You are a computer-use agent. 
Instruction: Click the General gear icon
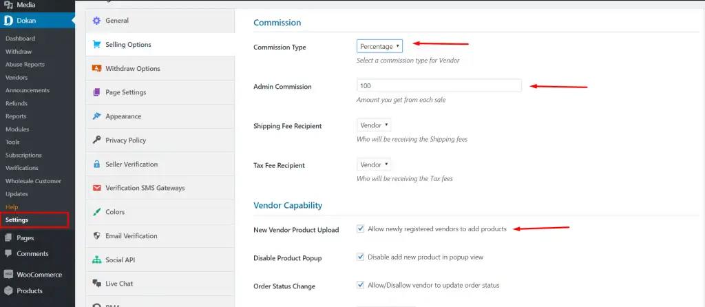(97, 21)
